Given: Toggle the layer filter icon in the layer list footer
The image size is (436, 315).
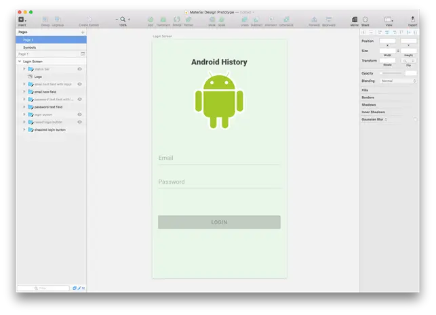Looking at the screenshot, I should coord(74,289).
